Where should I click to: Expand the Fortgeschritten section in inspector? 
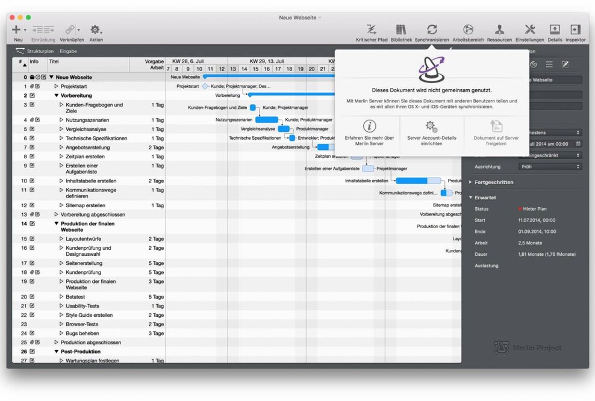[x=471, y=182]
